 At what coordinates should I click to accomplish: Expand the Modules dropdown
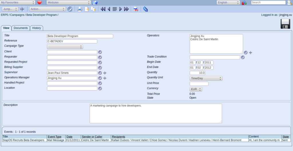click(69, 3)
